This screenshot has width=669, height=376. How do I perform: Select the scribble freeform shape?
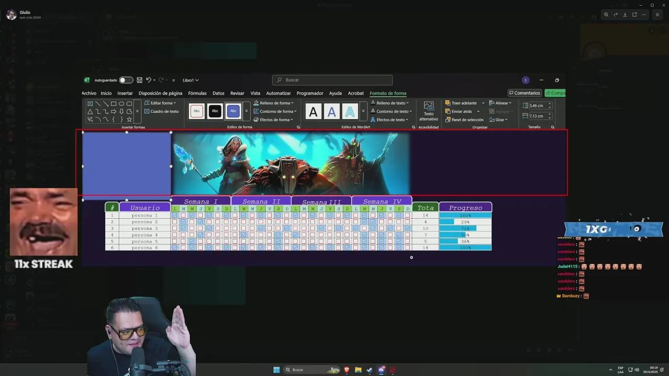pyautogui.click(x=90, y=119)
